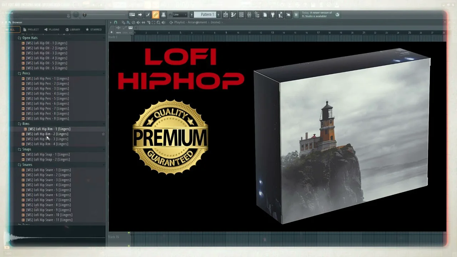Collapse the Snares folder
This screenshot has height=257, width=457.
tap(20, 165)
